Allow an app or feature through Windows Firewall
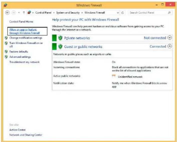Screen dimensions: 177x142 coord(25,31)
